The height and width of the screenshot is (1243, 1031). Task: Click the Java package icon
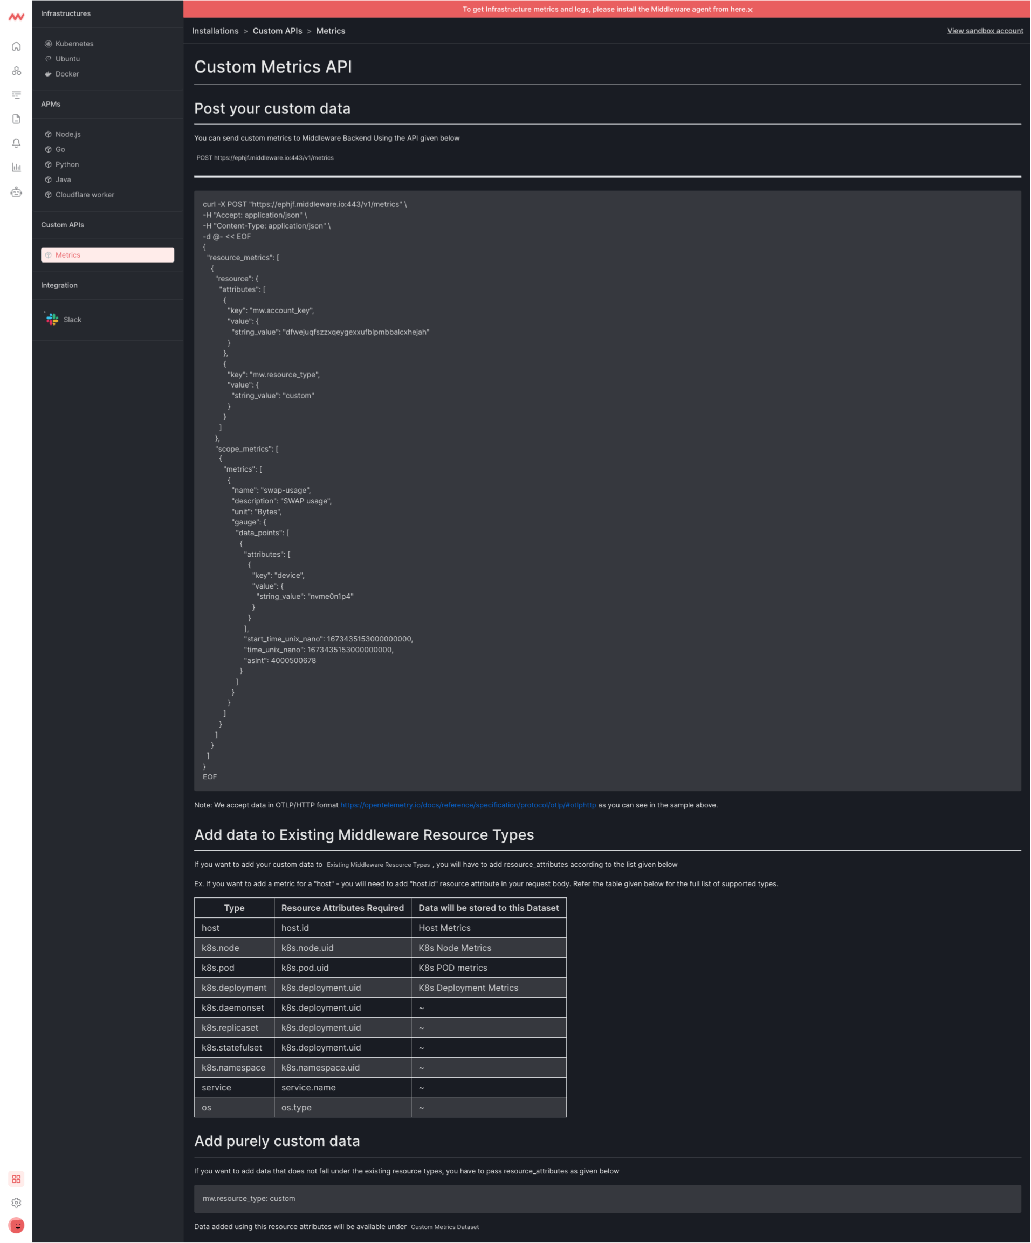tap(48, 179)
